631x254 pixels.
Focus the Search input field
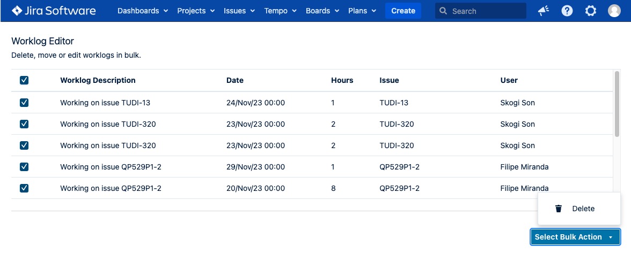click(x=486, y=11)
